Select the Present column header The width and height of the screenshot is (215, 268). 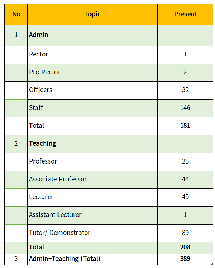tap(185, 15)
